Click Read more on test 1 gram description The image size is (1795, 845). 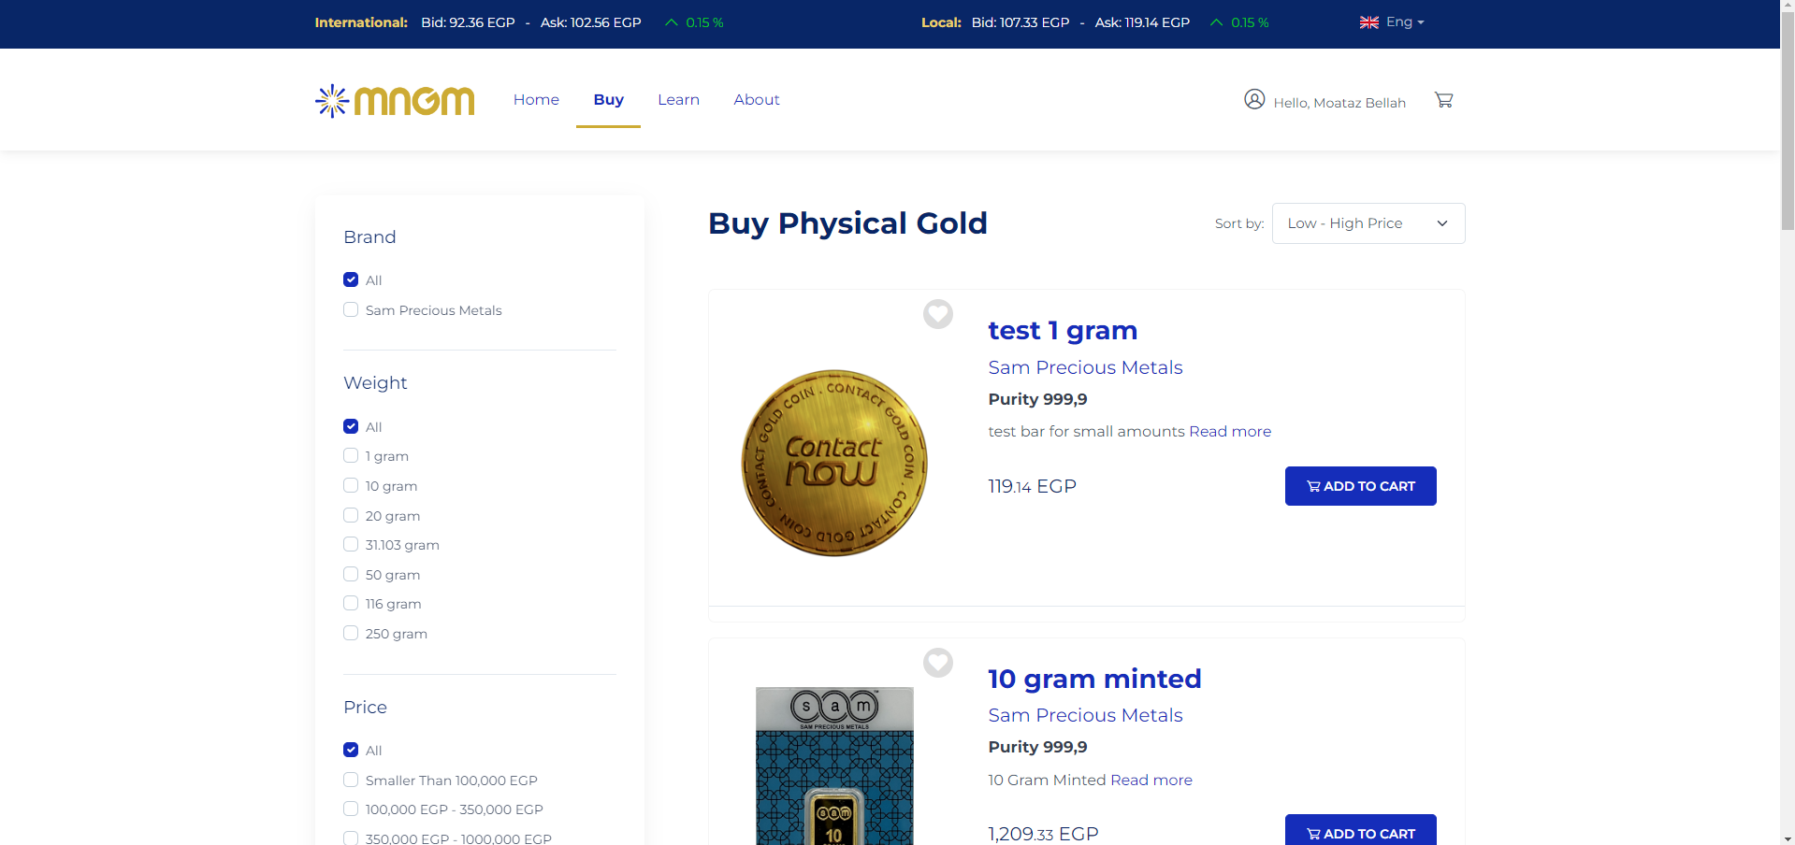pyautogui.click(x=1230, y=431)
